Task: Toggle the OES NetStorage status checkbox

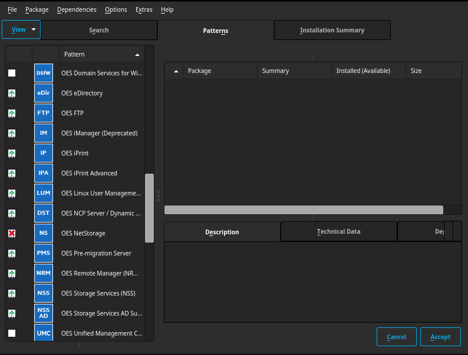Action: tap(12, 233)
